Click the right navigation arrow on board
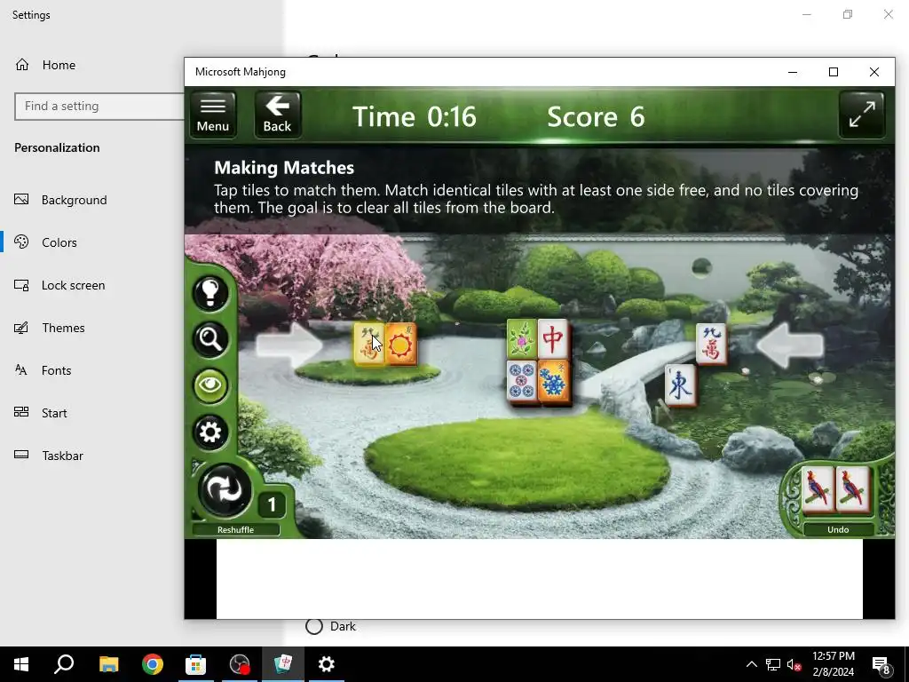The height and width of the screenshot is (682, 909). tap(790, 345)
